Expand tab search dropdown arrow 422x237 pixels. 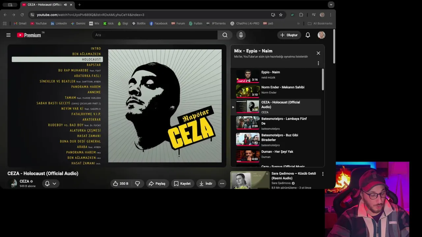(x=331, y=5)
